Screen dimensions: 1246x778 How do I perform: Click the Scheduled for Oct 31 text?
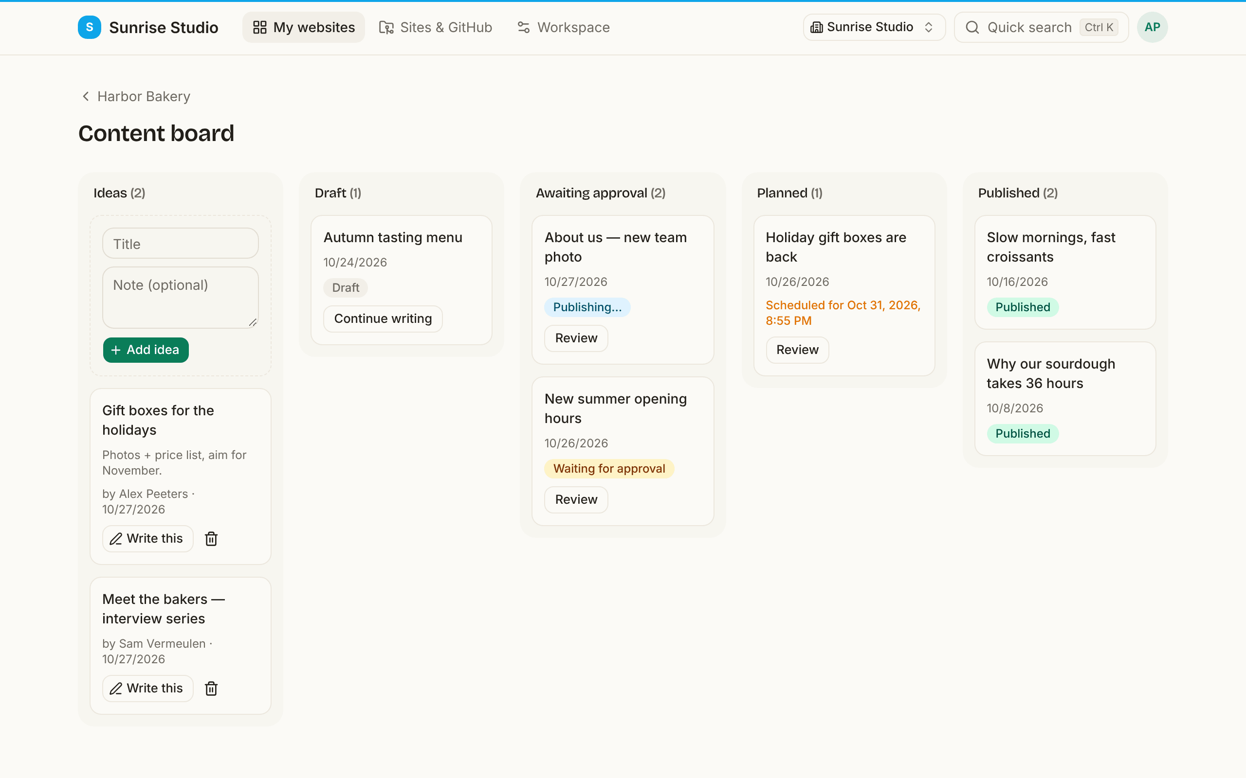[x=843, y=313]
